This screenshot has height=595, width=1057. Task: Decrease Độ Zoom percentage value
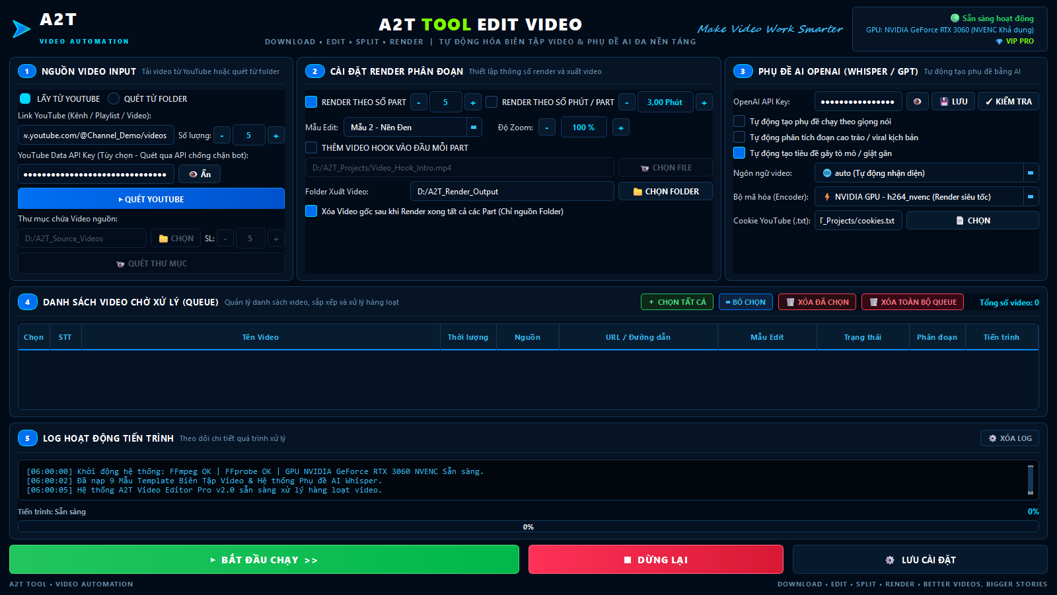pos(547,127)
